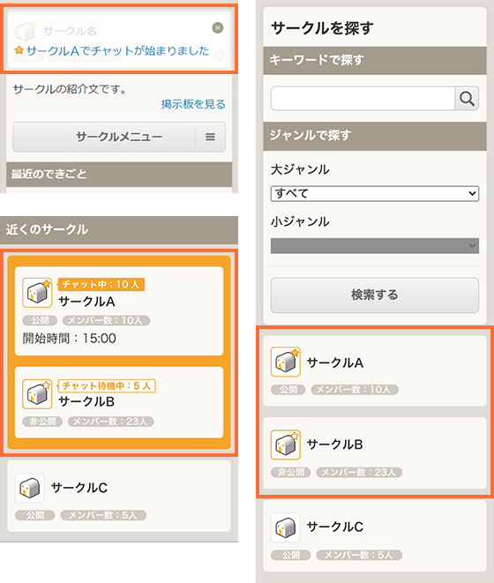494x583 pixels.
Task: Select the チャット中：10人 badge on サークルA
Action: tap(101, 284)
